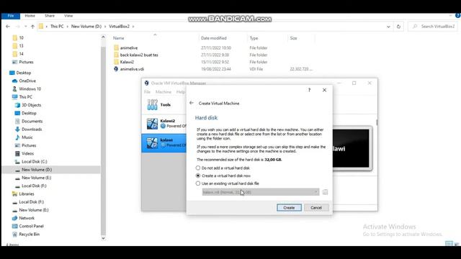Expand address bar history dropdown
The height and width of the screenshot is (259, 461).
[x=388, y=27]
